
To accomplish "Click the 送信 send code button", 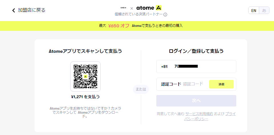I will coord(221,84).
